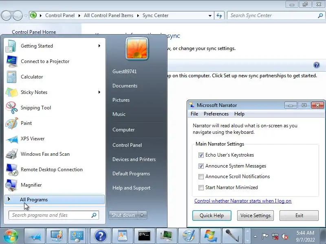Enable Start Narrator Minimized

click(x=201, y=187)
